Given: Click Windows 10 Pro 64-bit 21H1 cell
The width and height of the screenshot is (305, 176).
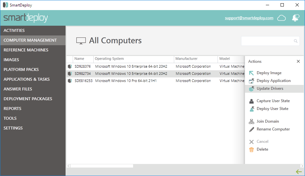Looking at the screenshot, I should point(126,81).
